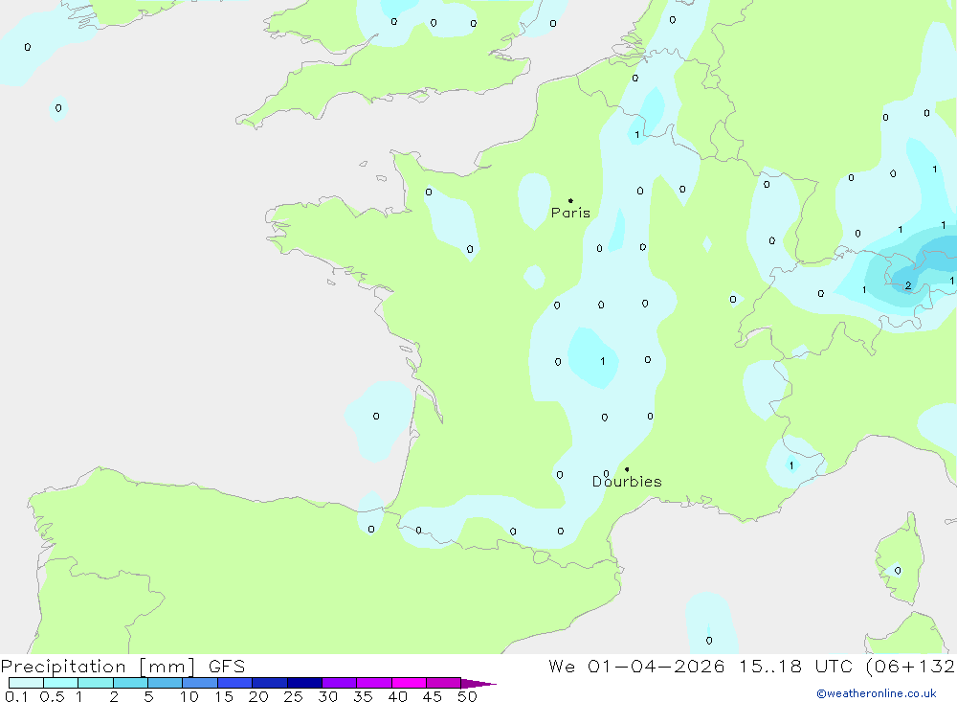Pick the 25–30 mm legend swatch
The height and width of the screenshot is (702, 957).
[304, 683]
